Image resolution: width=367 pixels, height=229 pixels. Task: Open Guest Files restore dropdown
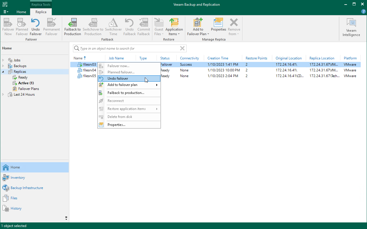(159, 27)
